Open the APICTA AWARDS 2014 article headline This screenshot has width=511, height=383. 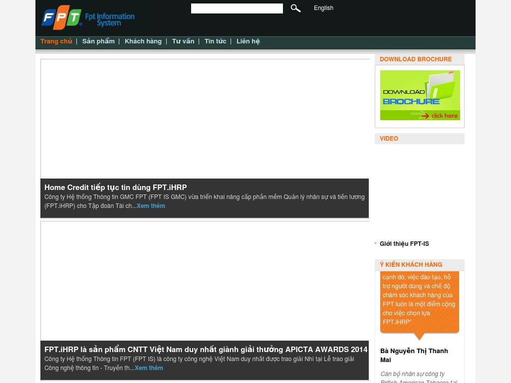(206, 350)
